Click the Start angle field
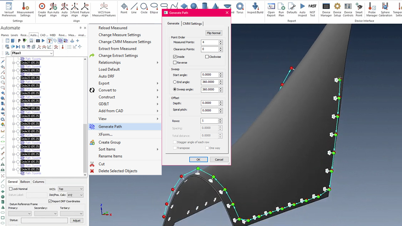The image size is (402, 226). point(210,75)
